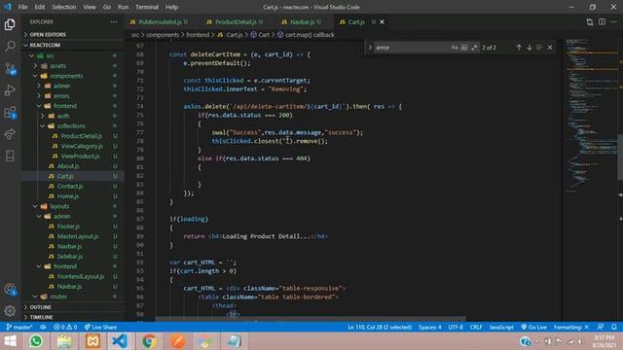Expand the auth folder
The width and height of the screenshot is (623, 350).
point(63,116)
